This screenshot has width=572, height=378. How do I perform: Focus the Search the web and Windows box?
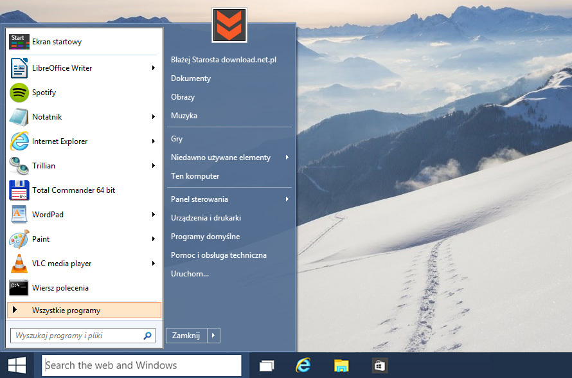141,365
